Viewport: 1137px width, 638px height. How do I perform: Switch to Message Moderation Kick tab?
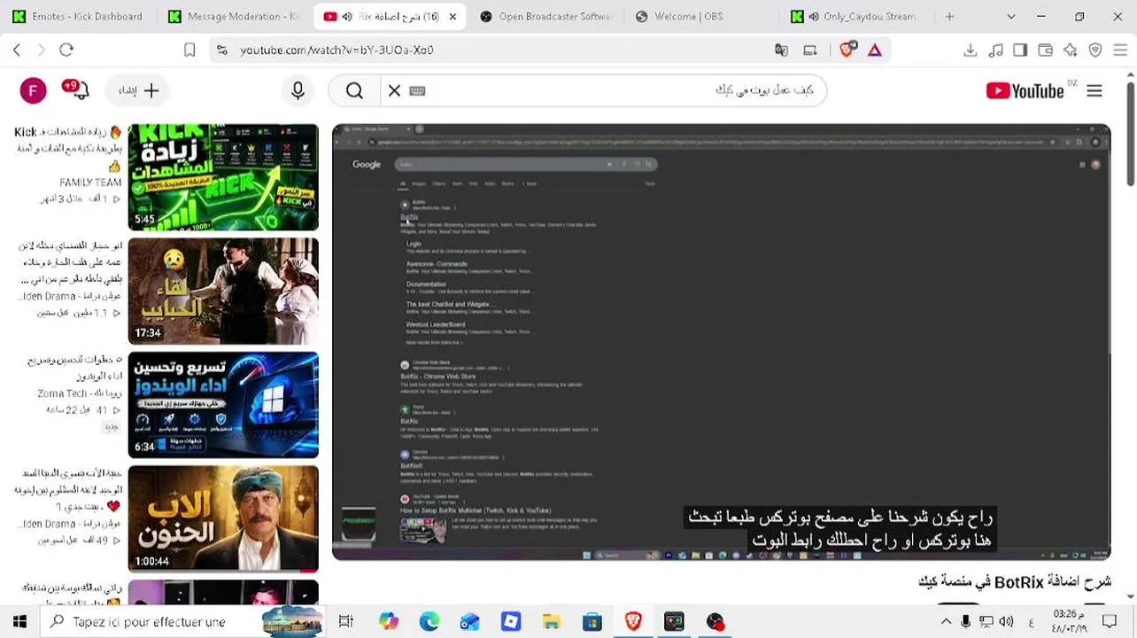click(x=236, y=16)
